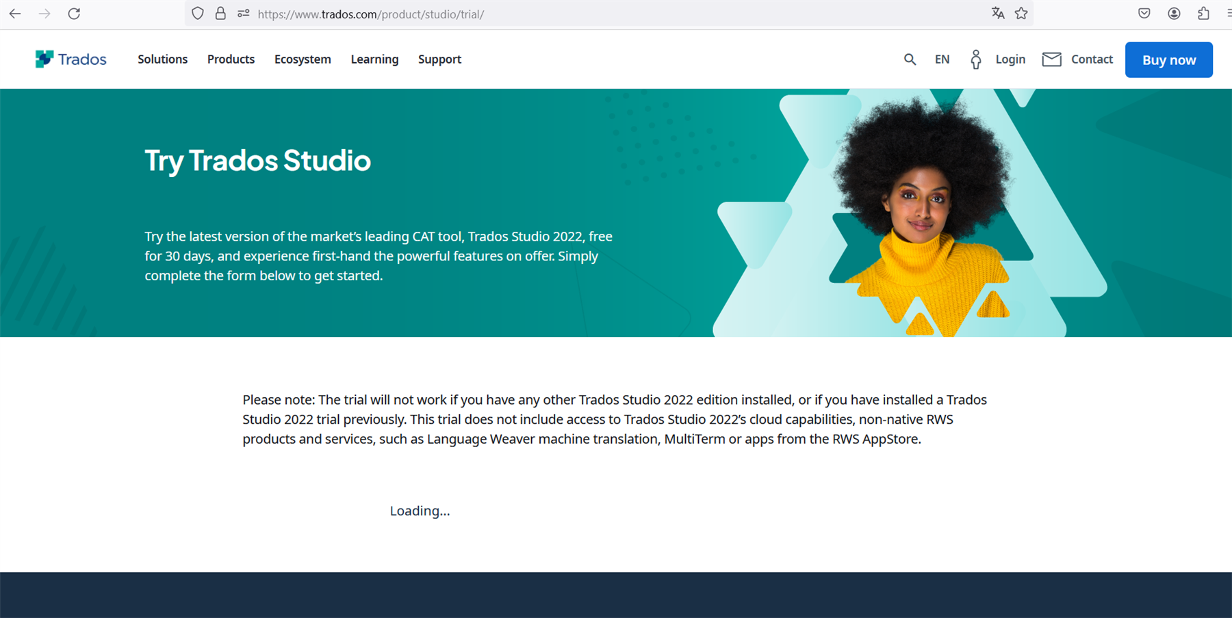Open the Ecosystem menu
Image resolution: width=1232 pixels, height=618 pixels.
click(x=303, y=59)
